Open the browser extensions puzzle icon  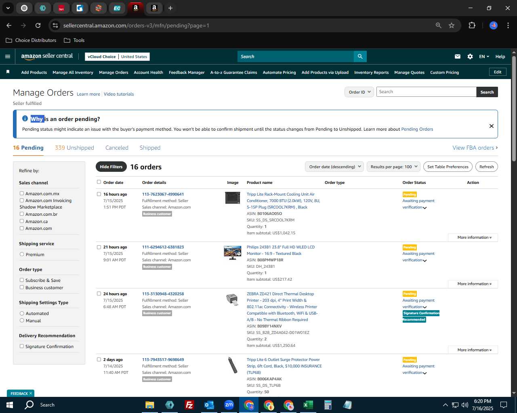472,25
